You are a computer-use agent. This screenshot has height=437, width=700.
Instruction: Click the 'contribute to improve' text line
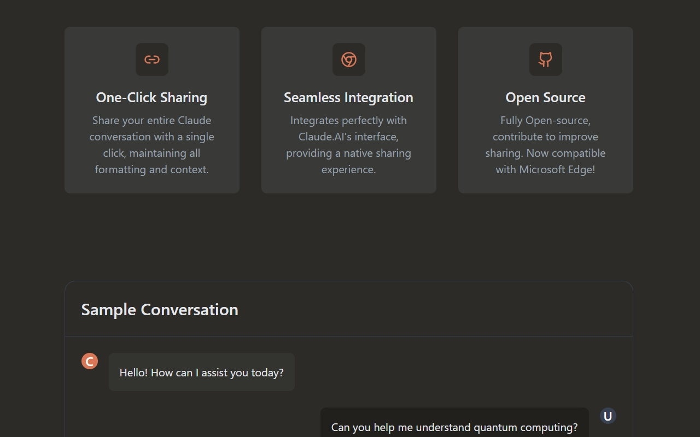coord(545,137)
